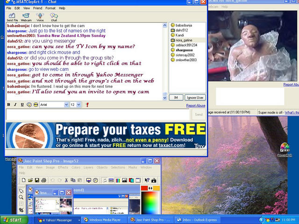
Task: Click the yellow background color swatch
Action: 157,188
